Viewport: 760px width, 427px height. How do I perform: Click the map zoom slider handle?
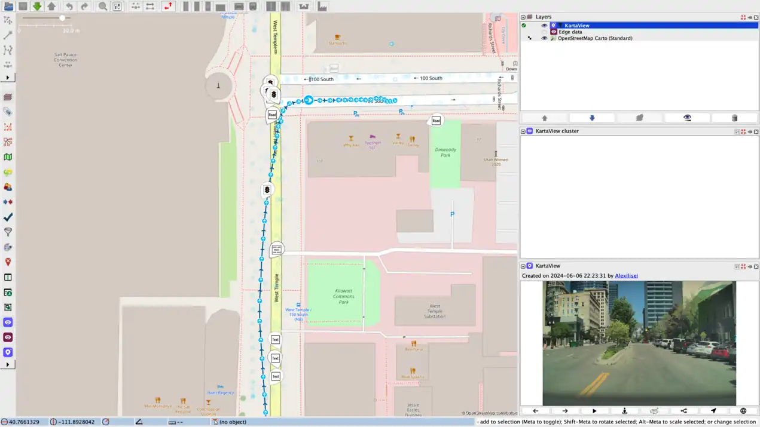pyautogui.click(x=62, y=18)
